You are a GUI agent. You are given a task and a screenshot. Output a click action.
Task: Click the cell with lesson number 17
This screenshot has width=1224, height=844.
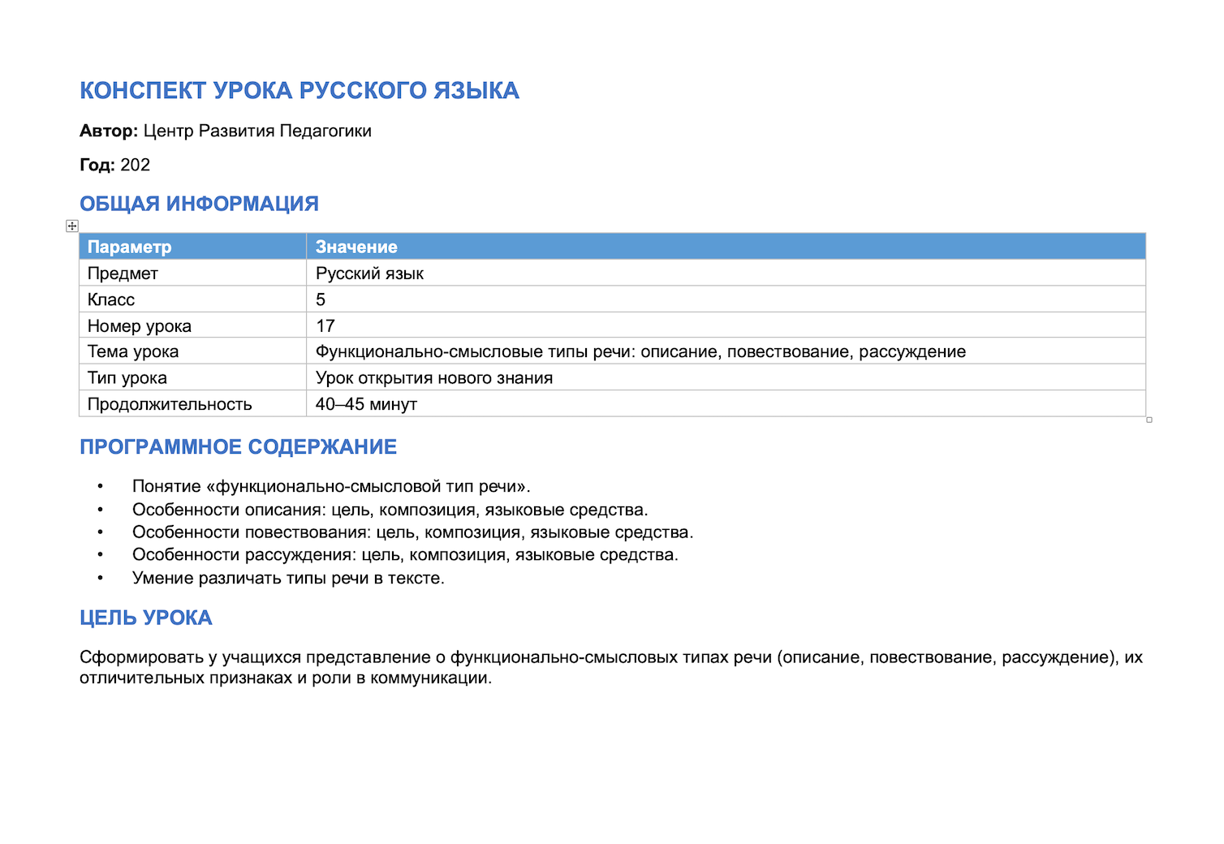tap(726, 325)
